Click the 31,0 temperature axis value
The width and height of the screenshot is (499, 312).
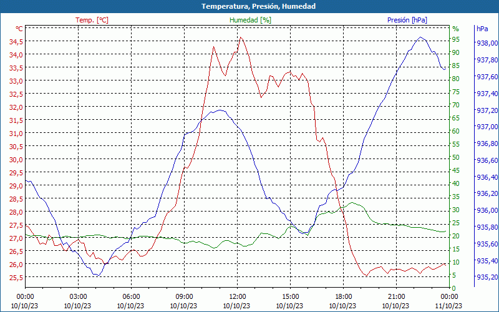[x=15, y=134]
